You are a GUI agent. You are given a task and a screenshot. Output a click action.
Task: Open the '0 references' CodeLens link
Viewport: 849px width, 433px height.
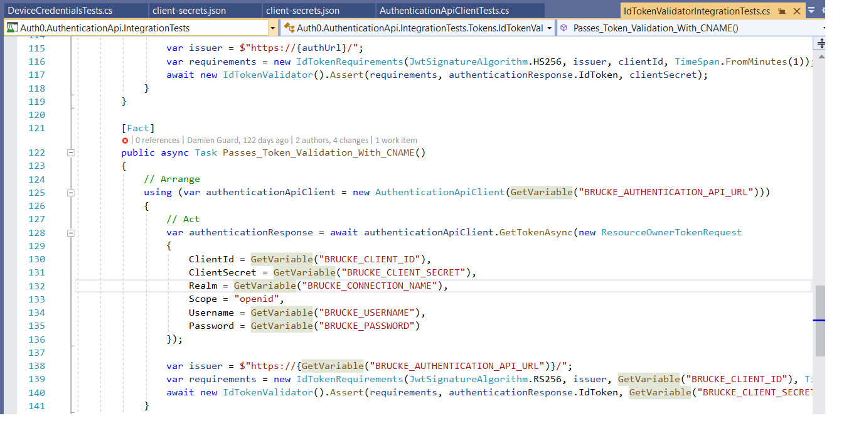coord(157,141)
